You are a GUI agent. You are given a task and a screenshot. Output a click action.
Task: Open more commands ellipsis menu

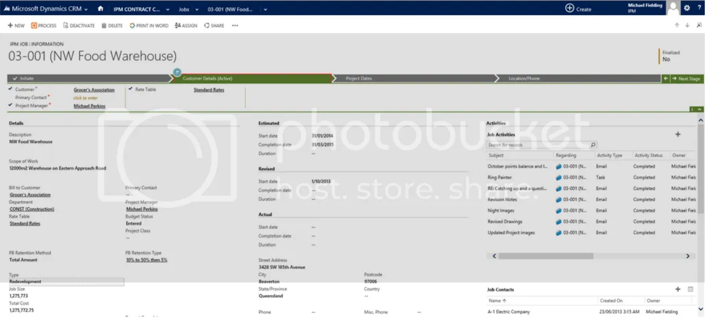pos(235,26)
